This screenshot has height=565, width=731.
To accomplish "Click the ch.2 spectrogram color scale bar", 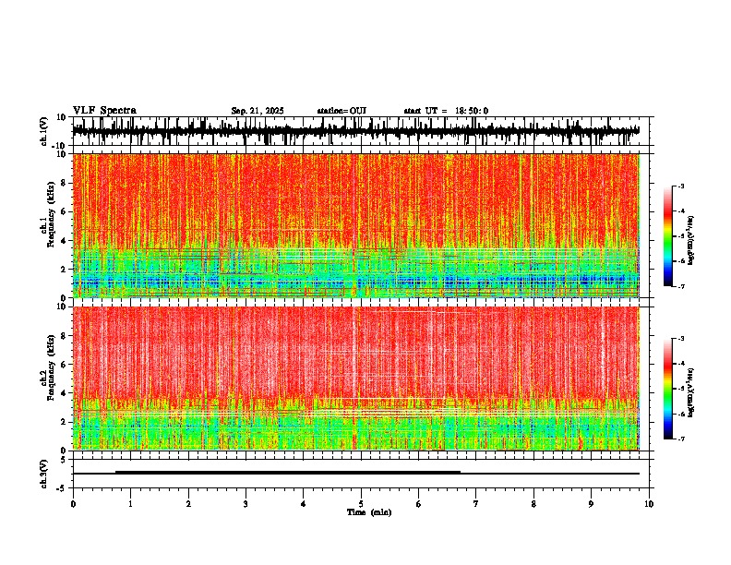I will (x=667, y=389).
